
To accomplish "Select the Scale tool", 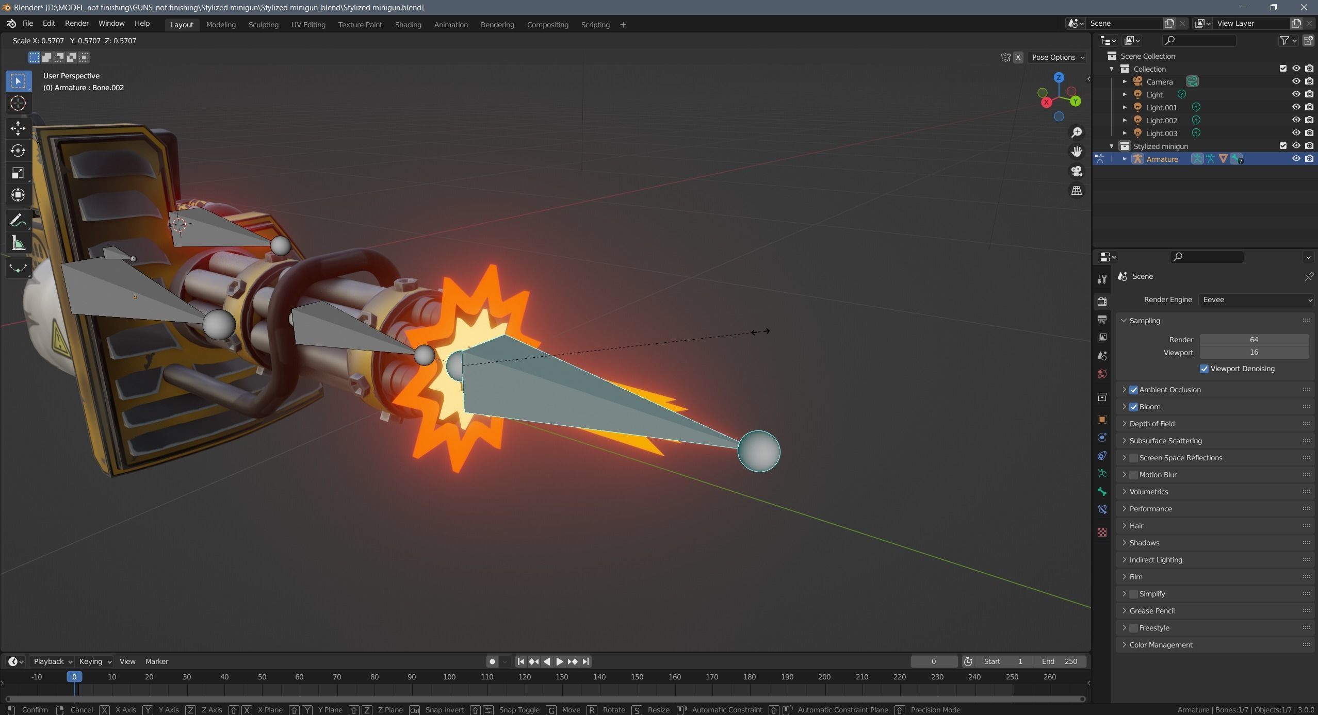I will coord(18,173).
